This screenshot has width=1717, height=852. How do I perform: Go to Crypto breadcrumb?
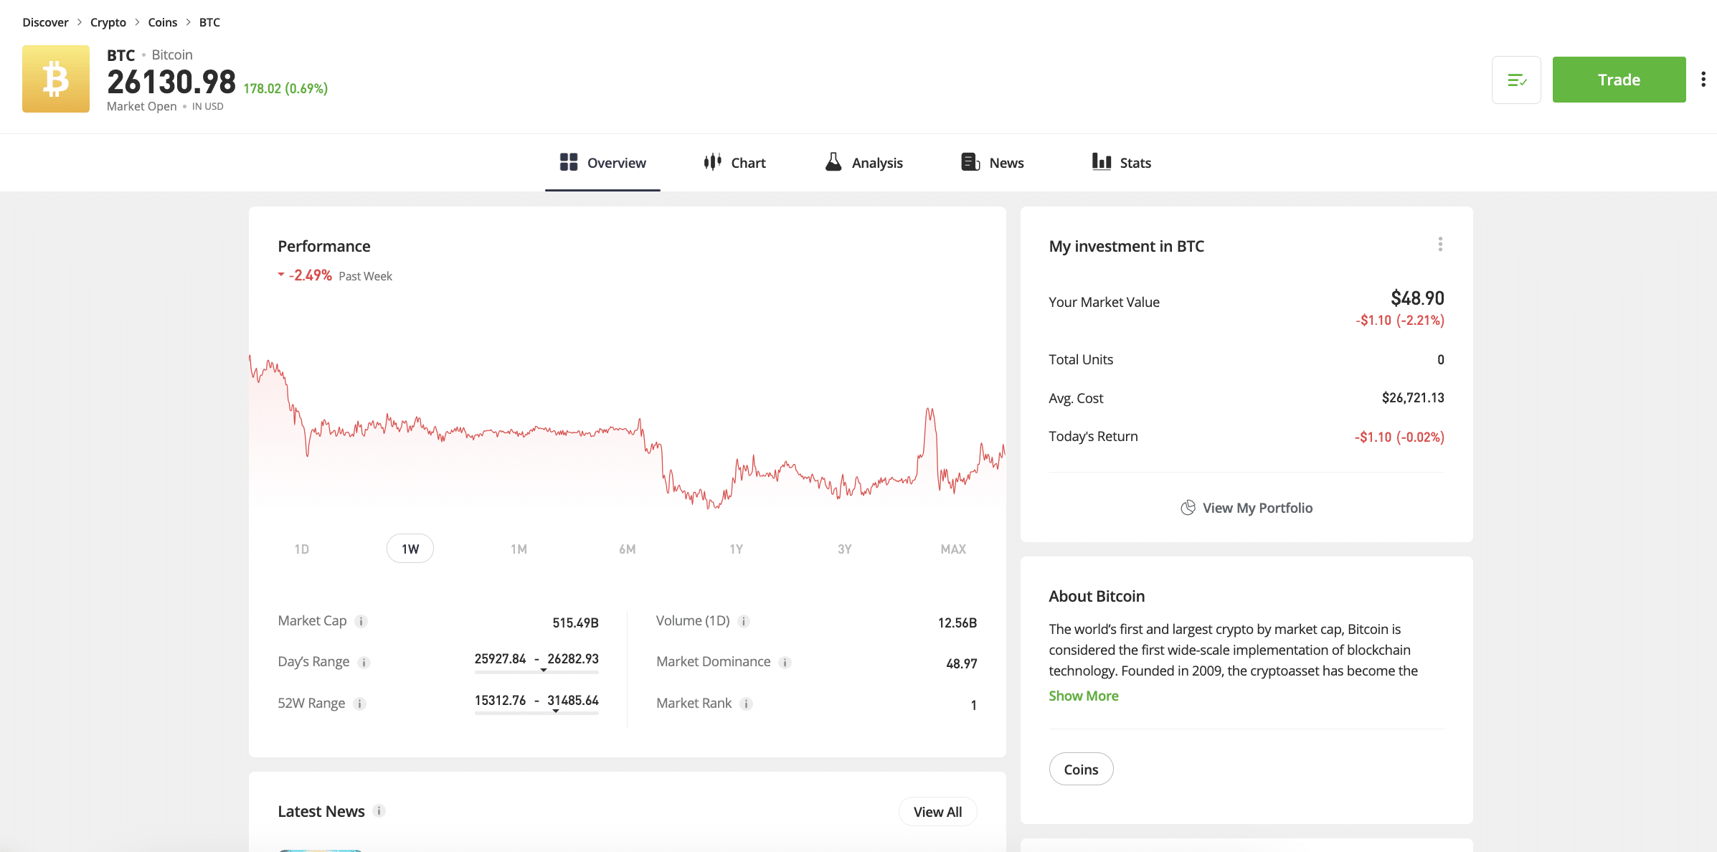pyautogui.click(x=108, y=22)
